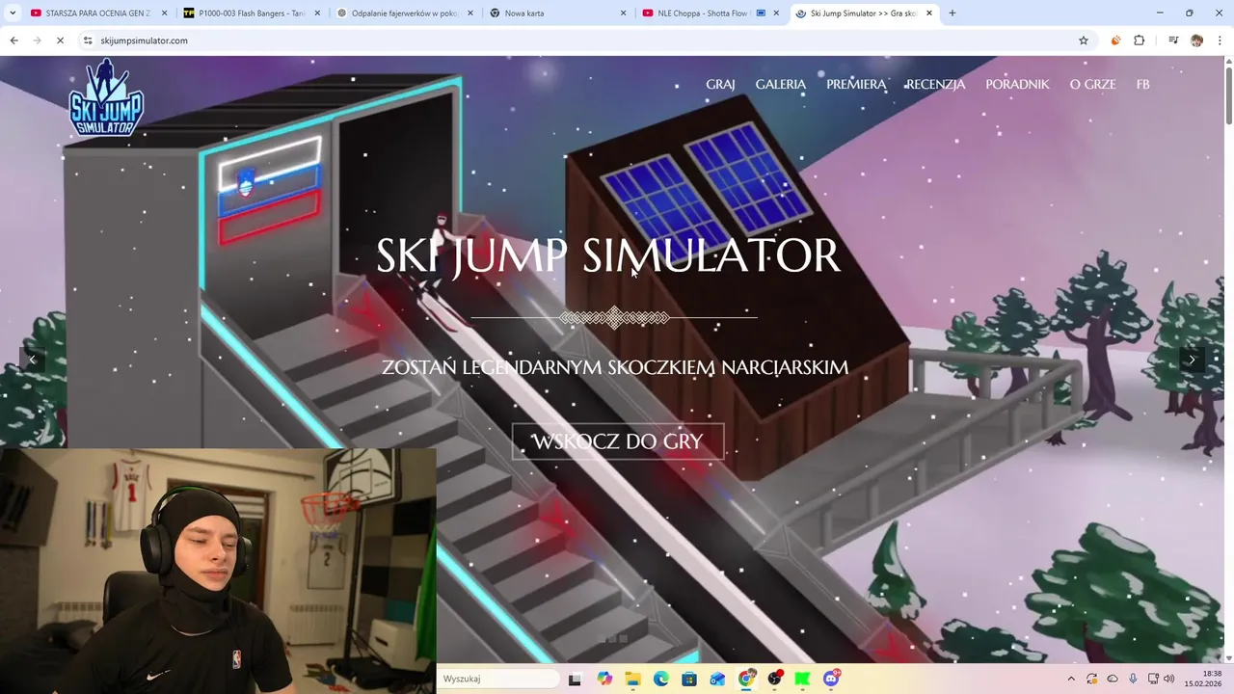The width and height of the screenshot is (1234, 694).
Task: Close the P1000-003 Flash Bangers tab
Action: (317, 13)
